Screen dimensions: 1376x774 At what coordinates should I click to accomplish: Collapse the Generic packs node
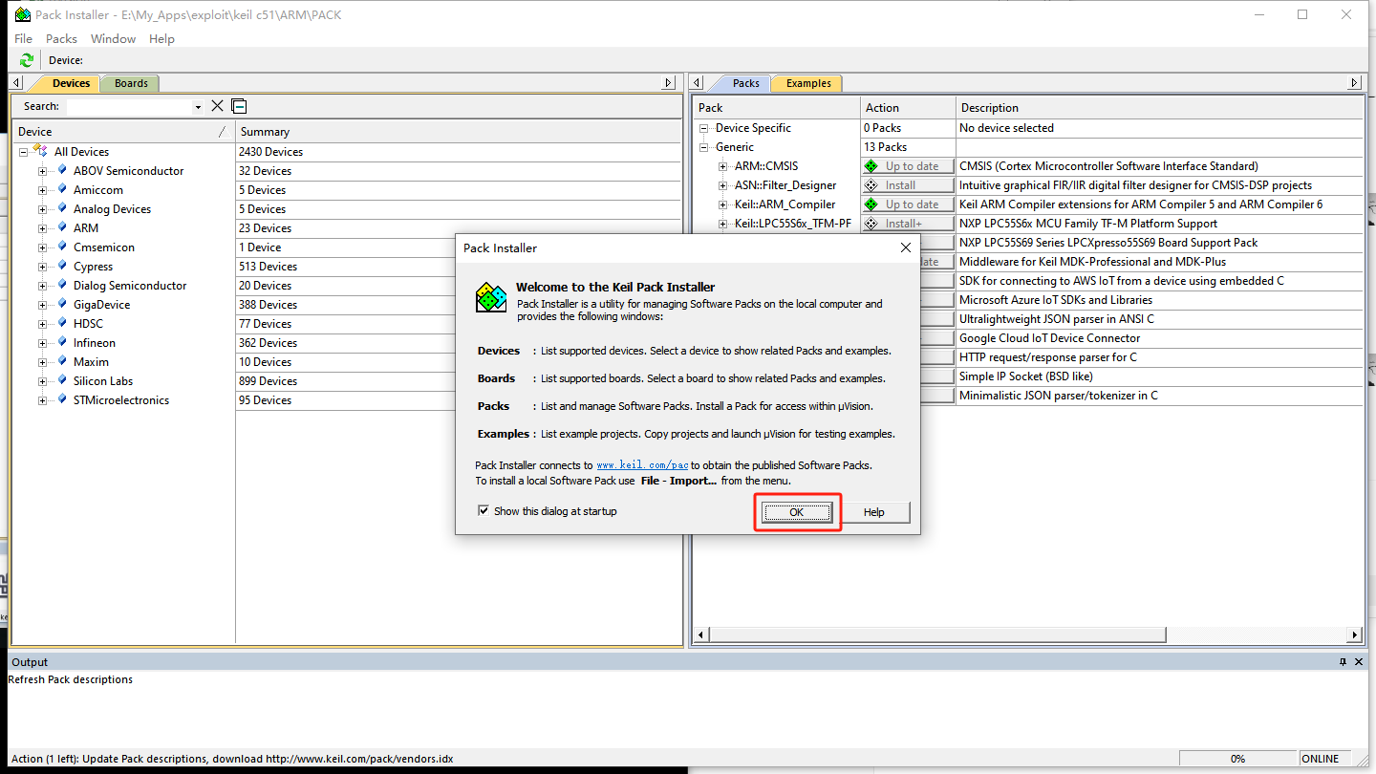[704, 147]
